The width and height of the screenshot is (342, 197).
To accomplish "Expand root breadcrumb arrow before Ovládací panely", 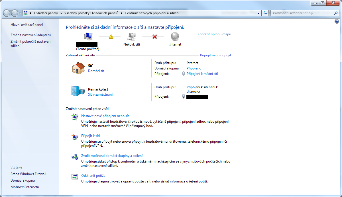I will [x=31, y=13].
